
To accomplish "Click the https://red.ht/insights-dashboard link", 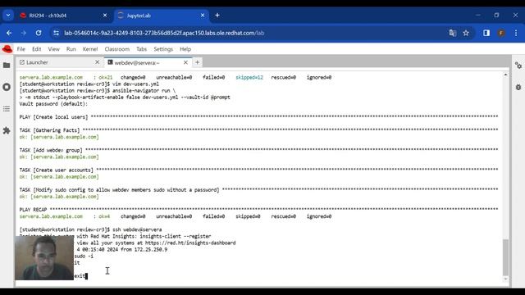I will (190, 243).
